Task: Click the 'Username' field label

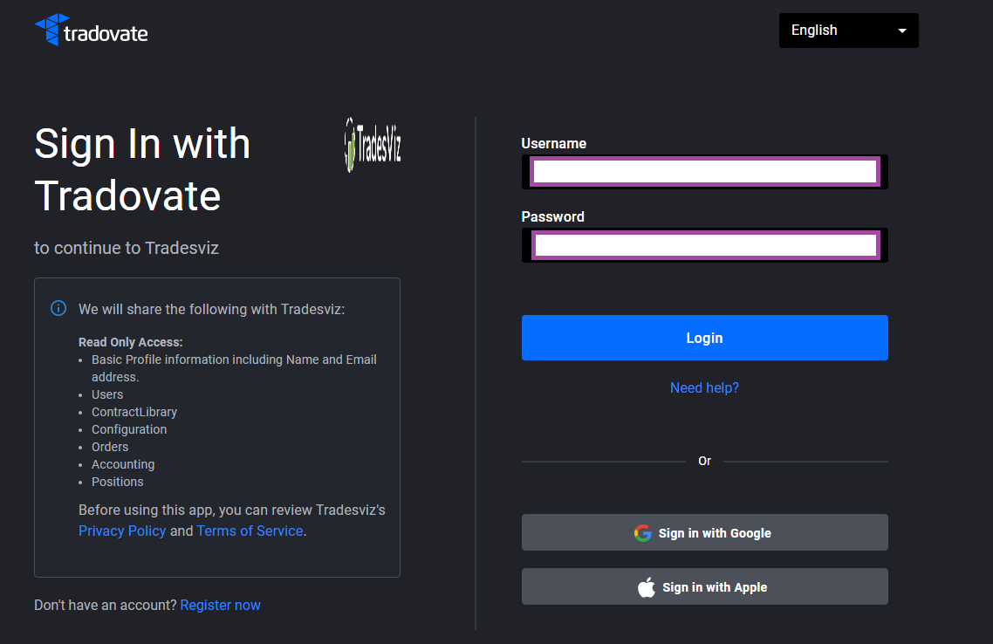Action: pos(553,144)
